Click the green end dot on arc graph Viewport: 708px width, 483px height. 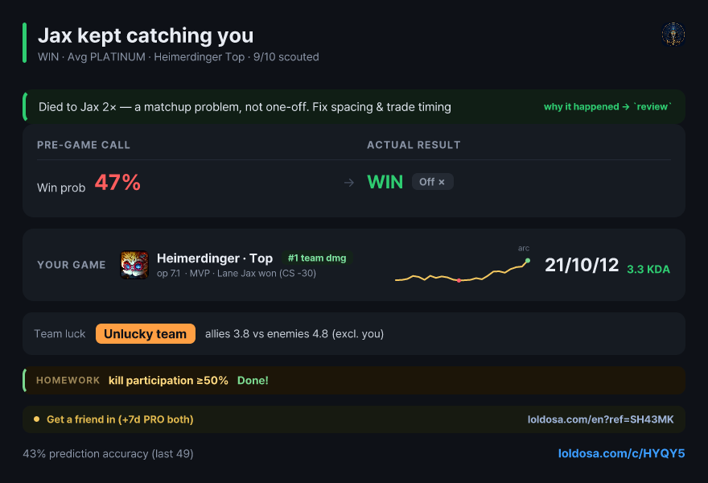coord(528,261)
